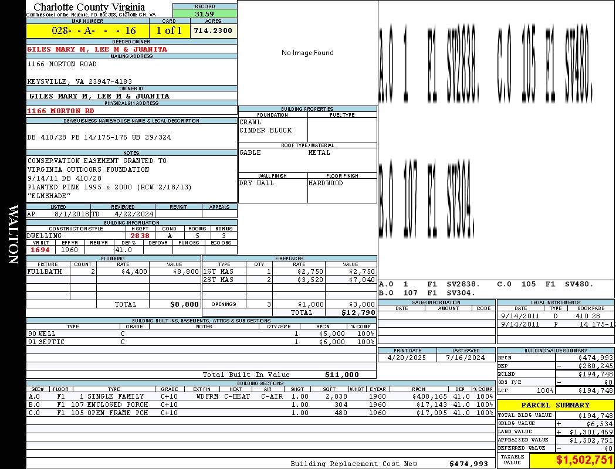The image size is (616, 469).
Task: Select Building Replacement Cost New $474,993
Action: (x=469, y=464)
